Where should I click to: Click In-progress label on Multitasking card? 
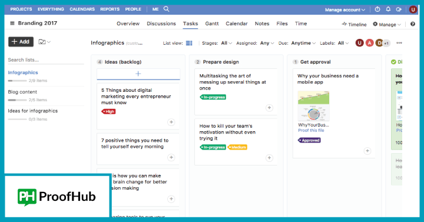(213, 97)
